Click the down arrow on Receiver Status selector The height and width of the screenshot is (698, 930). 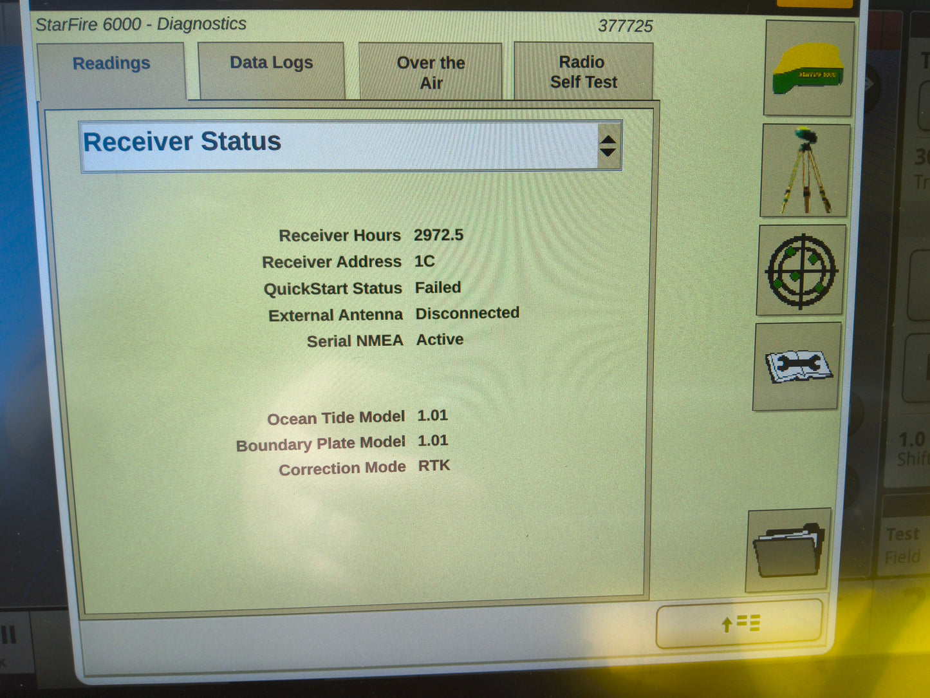click(x=608, y=153)
